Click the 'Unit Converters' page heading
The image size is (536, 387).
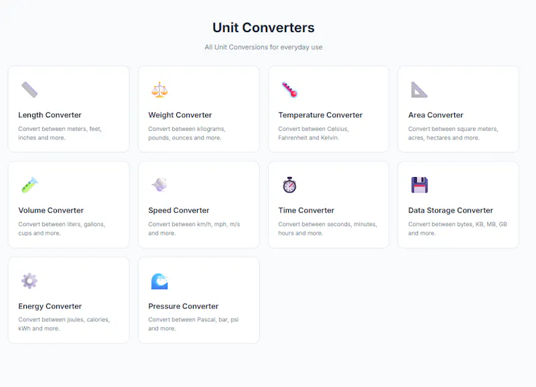point(263,27)
